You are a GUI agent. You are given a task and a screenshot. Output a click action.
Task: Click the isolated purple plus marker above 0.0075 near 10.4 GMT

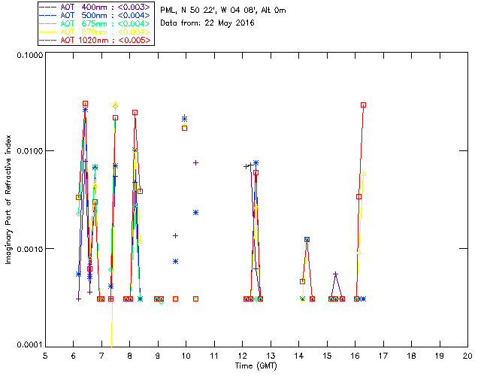tap(195, 162)
